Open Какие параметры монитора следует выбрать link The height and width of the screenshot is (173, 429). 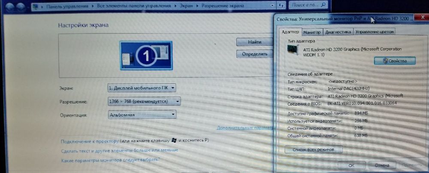pyautogui.click(x=111, y=160)
